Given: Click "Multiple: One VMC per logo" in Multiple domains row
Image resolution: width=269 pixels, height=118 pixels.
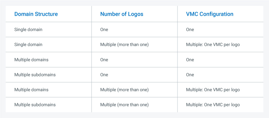Looking at the screenshot, I should [x=213, y=90].
